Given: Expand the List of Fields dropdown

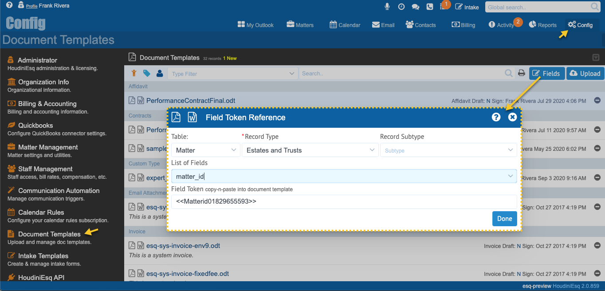Looking at the screenshot, I should click(x=344, y=177).
